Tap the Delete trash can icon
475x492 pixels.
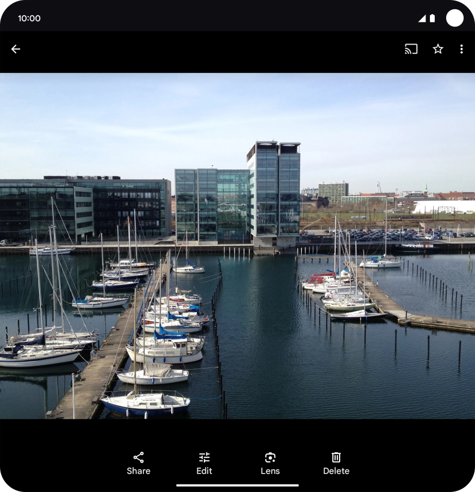click(336, 457)
